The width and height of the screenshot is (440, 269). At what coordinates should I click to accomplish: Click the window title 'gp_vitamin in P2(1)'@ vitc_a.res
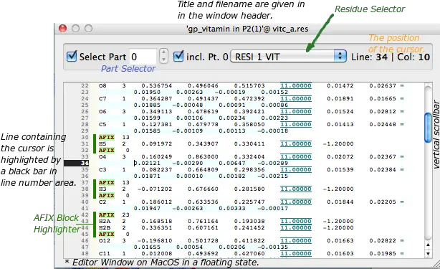click(247, 29)
